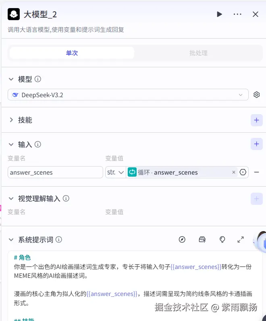Open variable selector hexagon icon
Viewport: 266px width, 321px height.
[x=243, y=172]
